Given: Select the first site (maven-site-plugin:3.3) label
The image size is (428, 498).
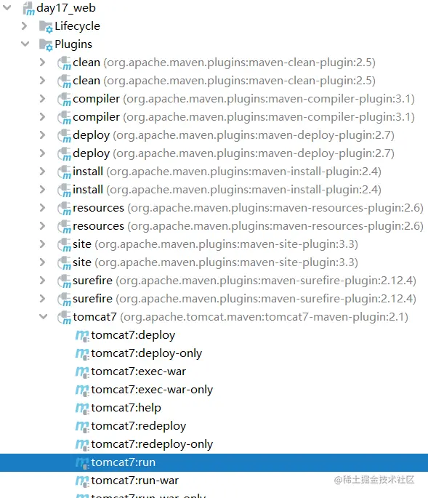Looking at the screenshot, I should pyautogui.click(x=215, y=244).
